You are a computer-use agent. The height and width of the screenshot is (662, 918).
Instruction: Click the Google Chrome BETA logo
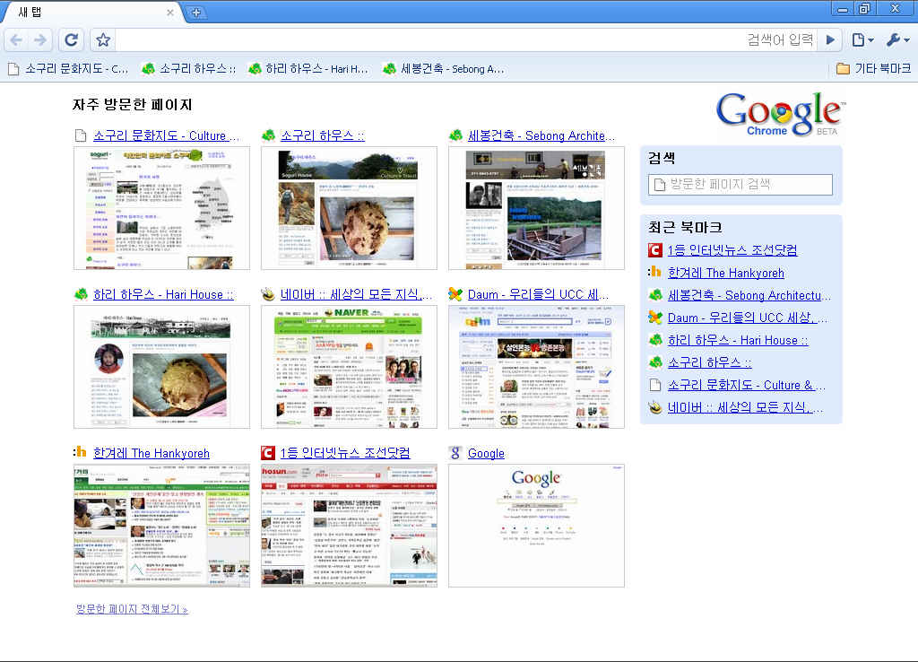click(781, 114)
